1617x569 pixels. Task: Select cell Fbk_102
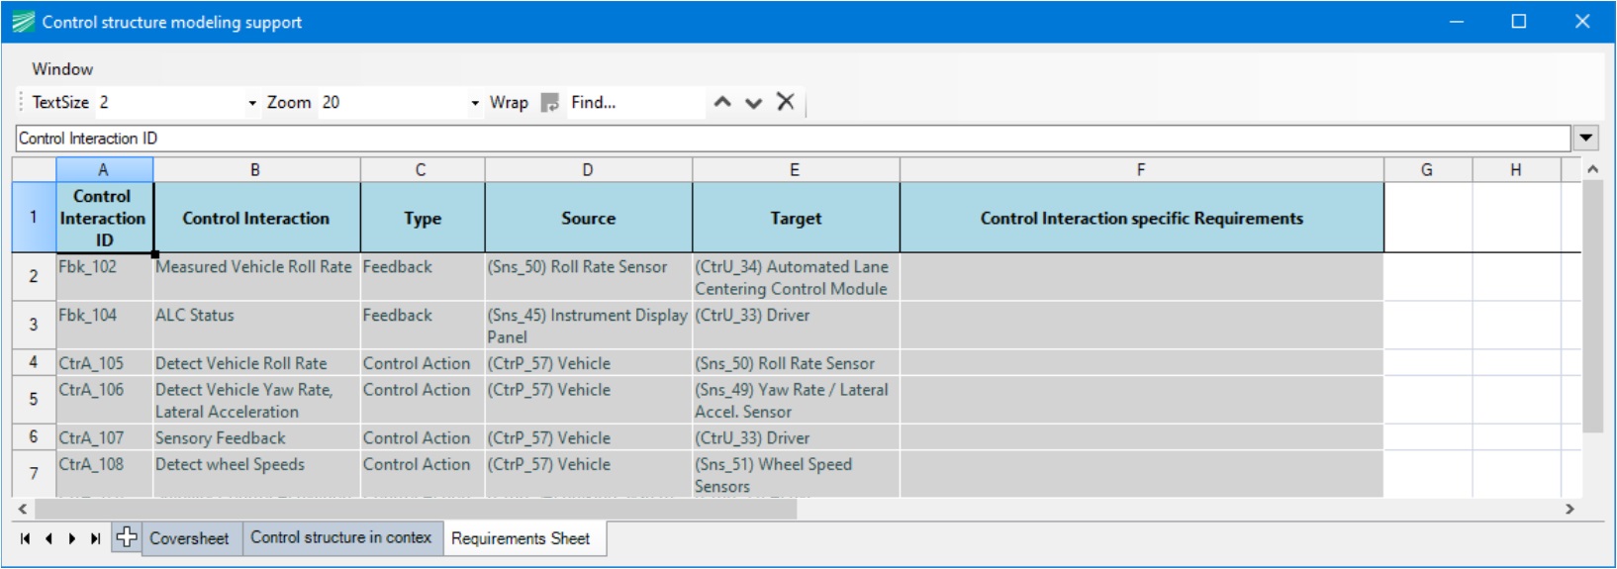click(104, 277)
